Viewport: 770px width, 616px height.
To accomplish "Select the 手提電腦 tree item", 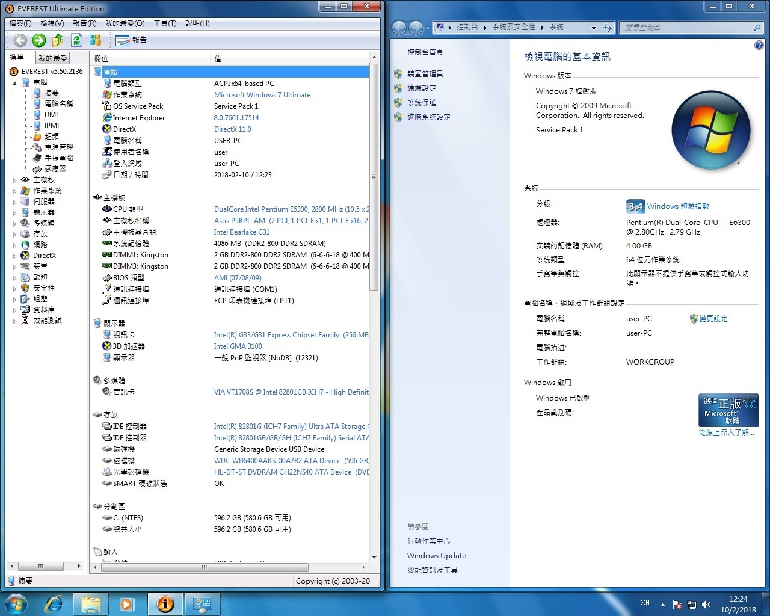I will (x=59, y=158).
